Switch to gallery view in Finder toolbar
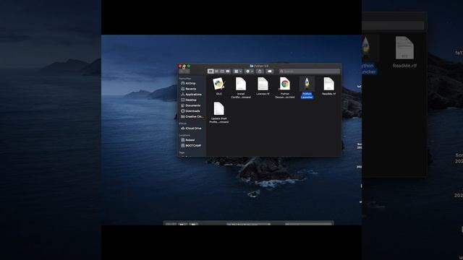The image size is (463, 260). tap(228, 71)
